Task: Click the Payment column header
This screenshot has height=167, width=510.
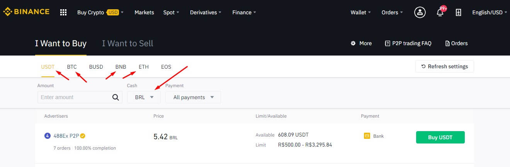Action: pos(370,116)
